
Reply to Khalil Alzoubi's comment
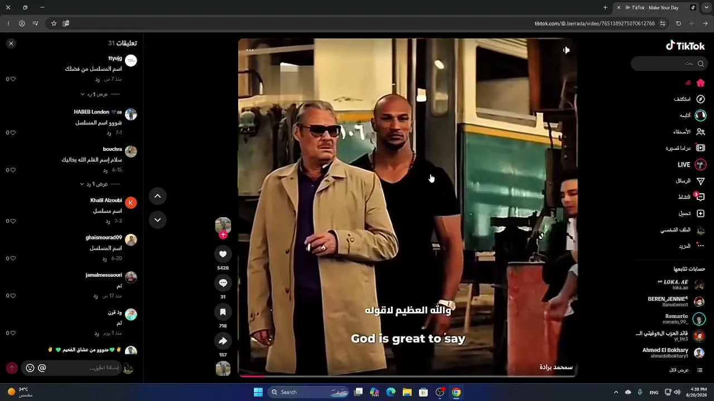tap(108, 221)
